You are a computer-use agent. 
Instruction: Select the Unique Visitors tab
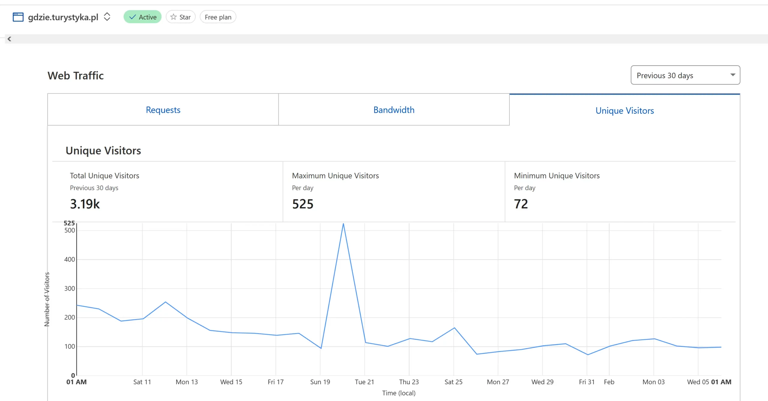click(x=624, y=111)
